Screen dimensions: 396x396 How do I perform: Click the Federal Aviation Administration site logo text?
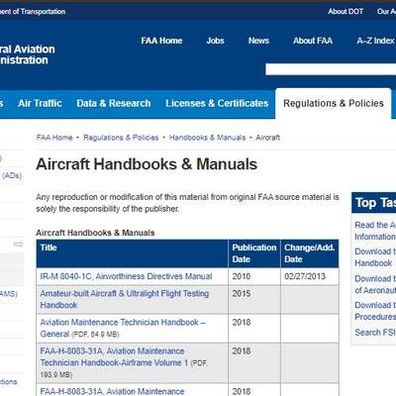28,54
